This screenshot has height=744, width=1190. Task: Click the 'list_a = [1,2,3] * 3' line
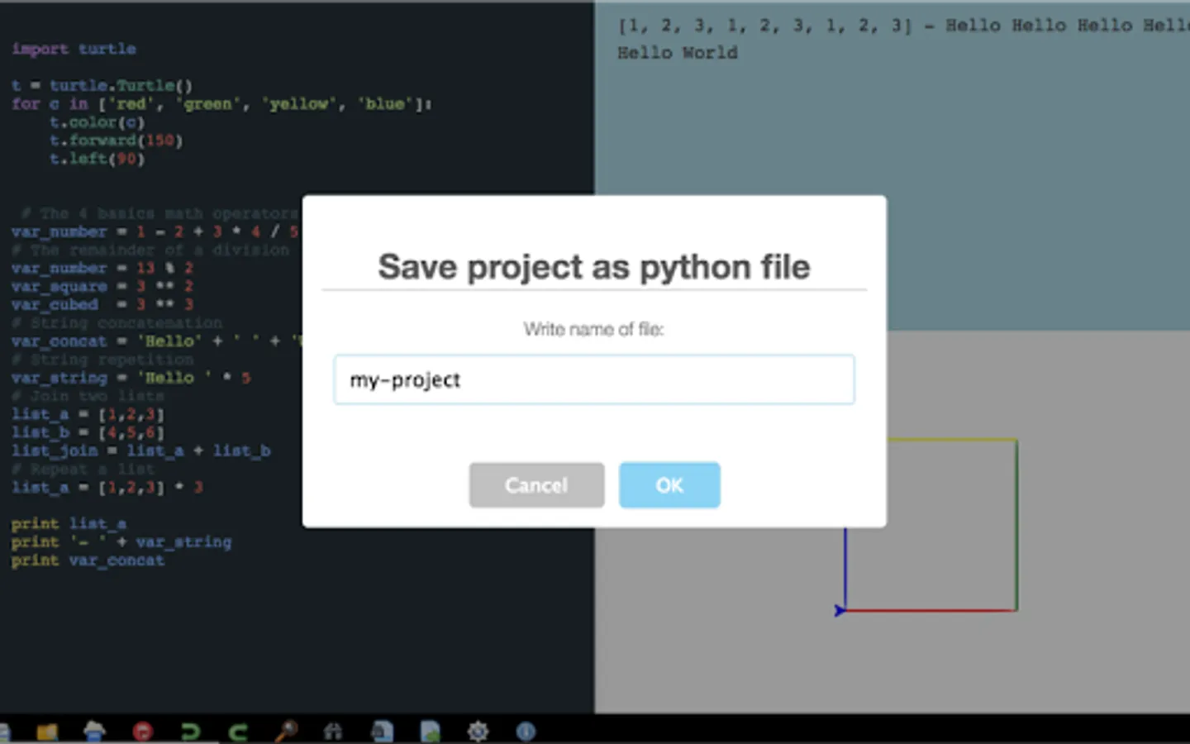click(x=107, y=487)
